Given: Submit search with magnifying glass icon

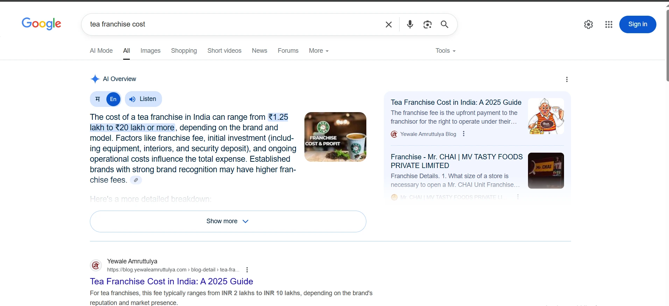Looking at the screenshot, I should 444,24.
